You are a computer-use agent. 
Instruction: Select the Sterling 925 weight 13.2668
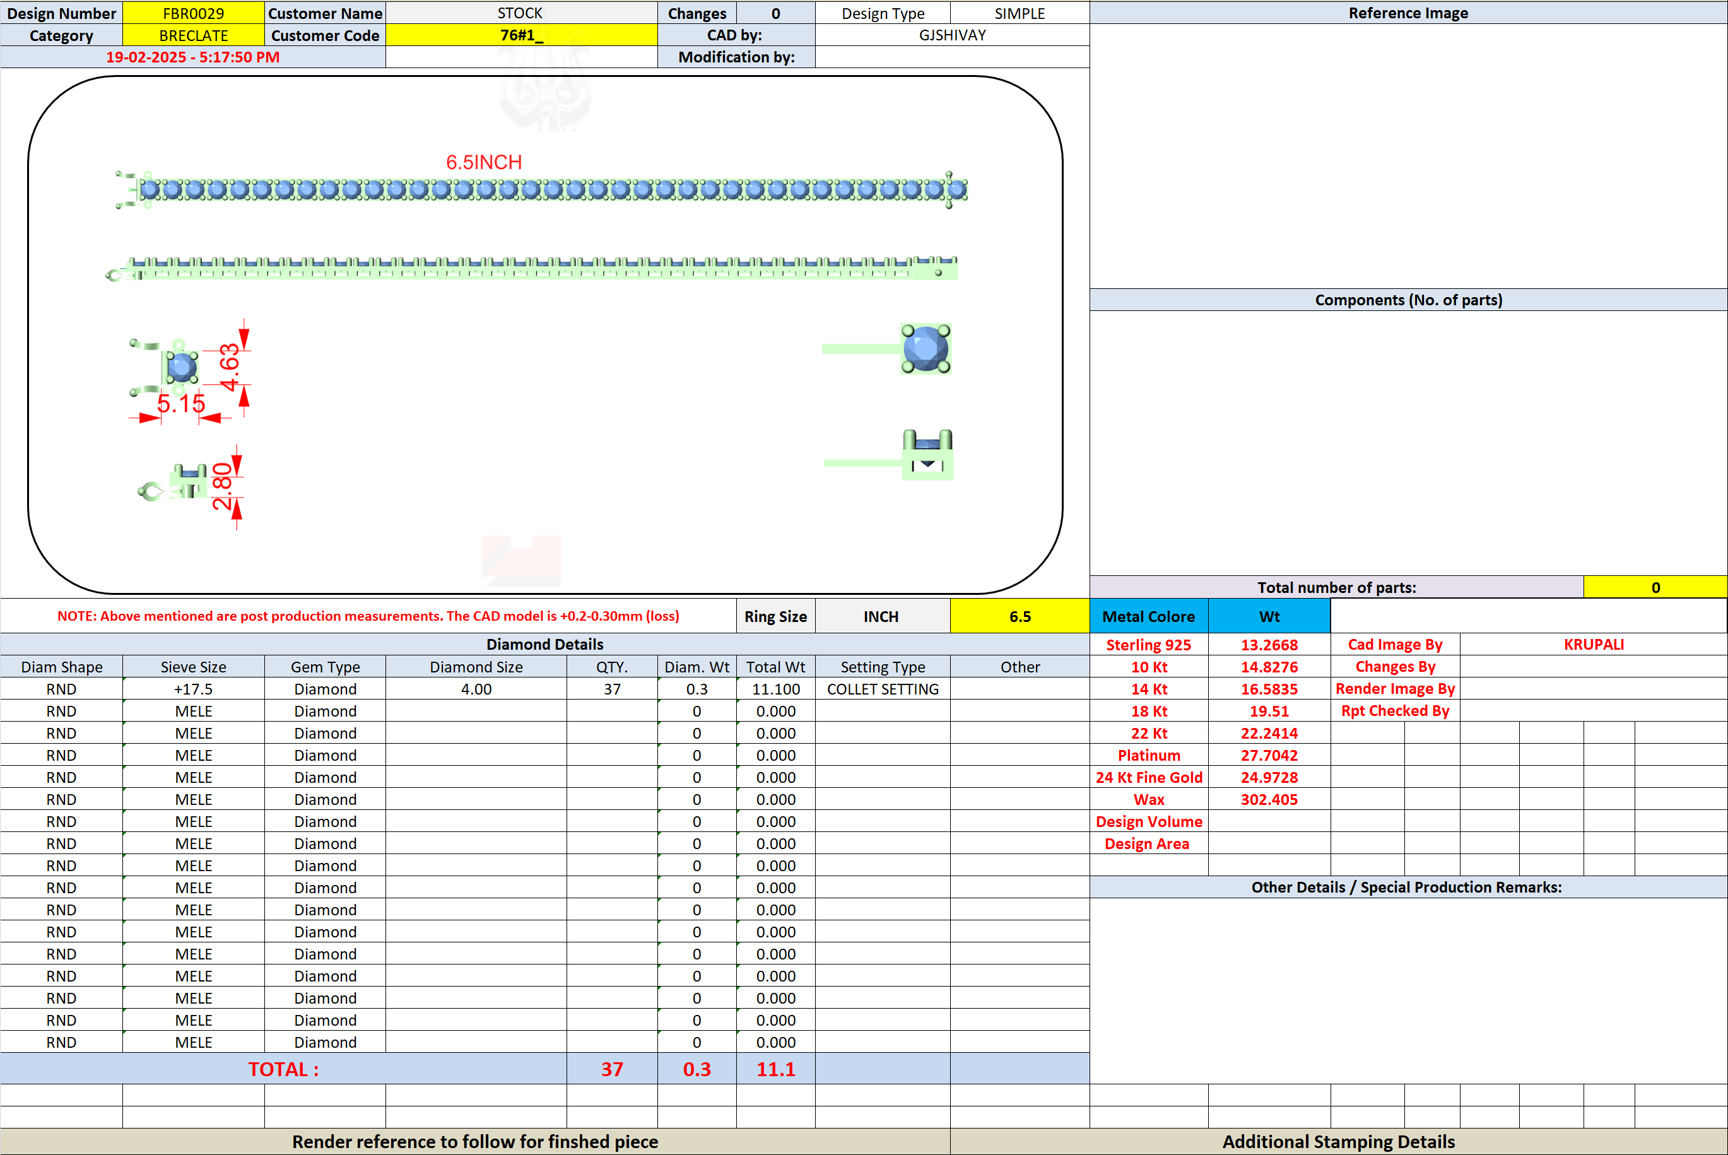tap(1269, 645)
